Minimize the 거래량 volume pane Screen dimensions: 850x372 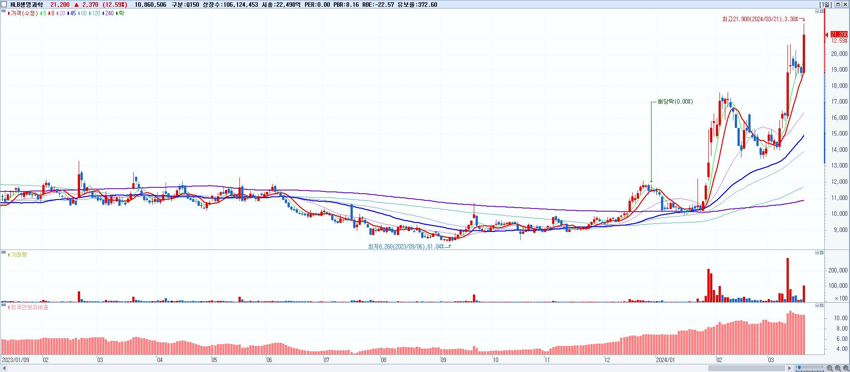coord(817,253)
